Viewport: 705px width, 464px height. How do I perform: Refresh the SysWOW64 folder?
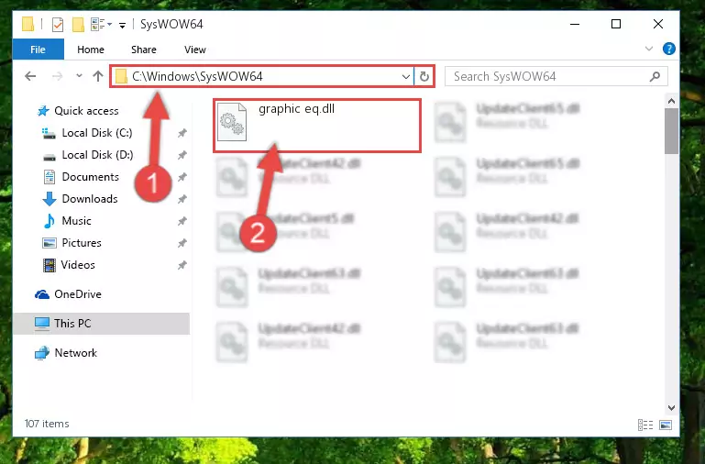pyautogui.click(x=424, y=76)
